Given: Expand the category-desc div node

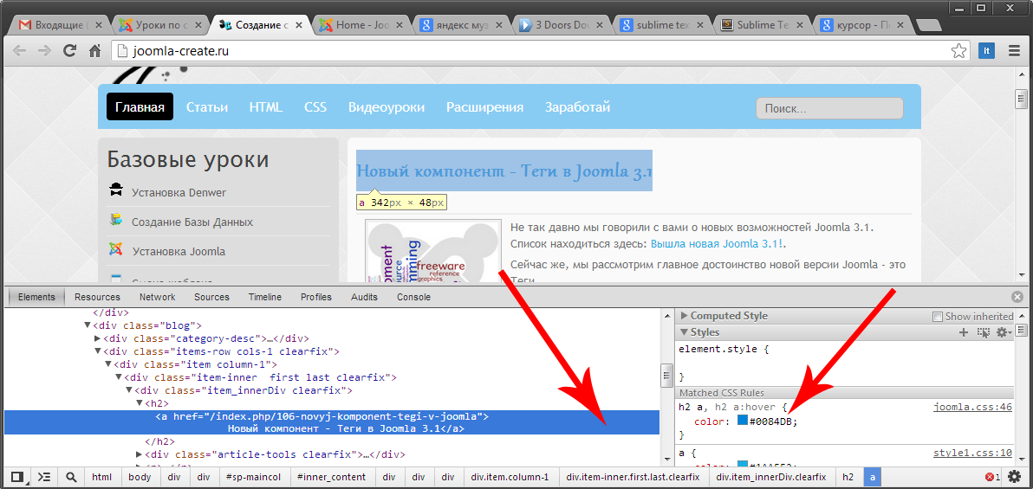Looking at the screenshot, I should click(x=97, y=338).
